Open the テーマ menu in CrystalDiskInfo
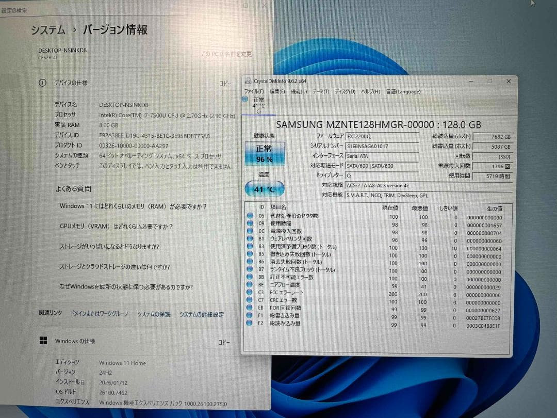Image resolution: width=557 pixels, height=418 pixels. [321, 91]
